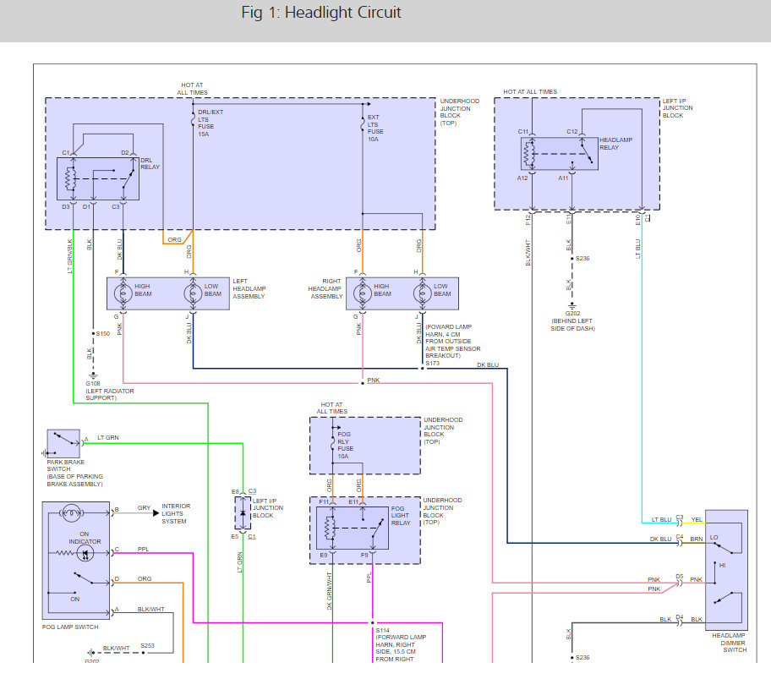Click the 'LEFT HEADLAMP ASSEMBLY' label

249,288
